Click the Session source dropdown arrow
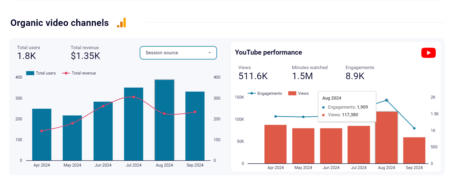The width and height of the screenshot is (454, 187). pos(210,53)
